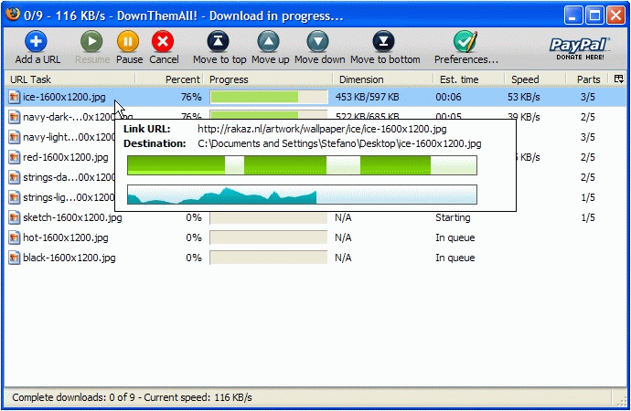Viewport: 631px width, 411px height.
Task: Close the DownThemAll window
Action: click(x=615, y=16)
